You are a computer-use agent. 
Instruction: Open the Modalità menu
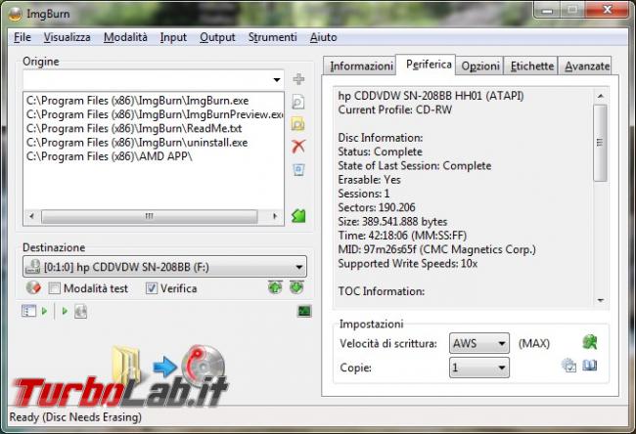tap(125, 37)
